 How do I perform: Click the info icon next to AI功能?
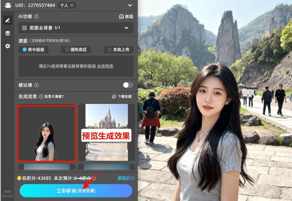point(37,16)
